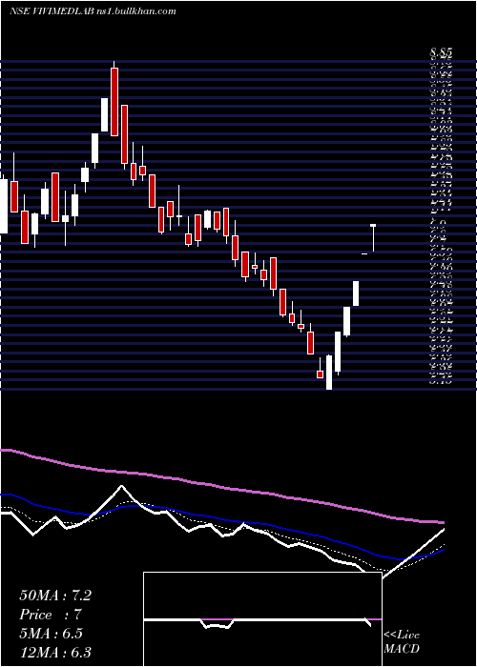Select the 50MA : 7.2 legend text
The image size is (477, 667).
tap(55, 596)
